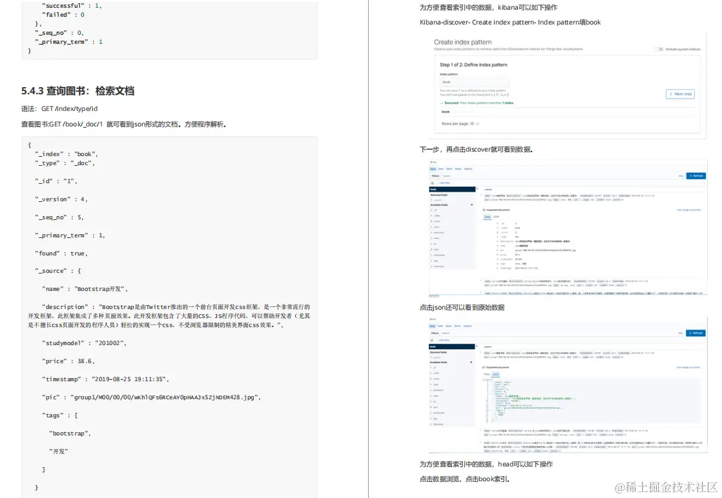This screenshot has width=722, height=498.
Task: Click the Available fields gear in JSON-view Discover
Action: (x=471, y=363)
